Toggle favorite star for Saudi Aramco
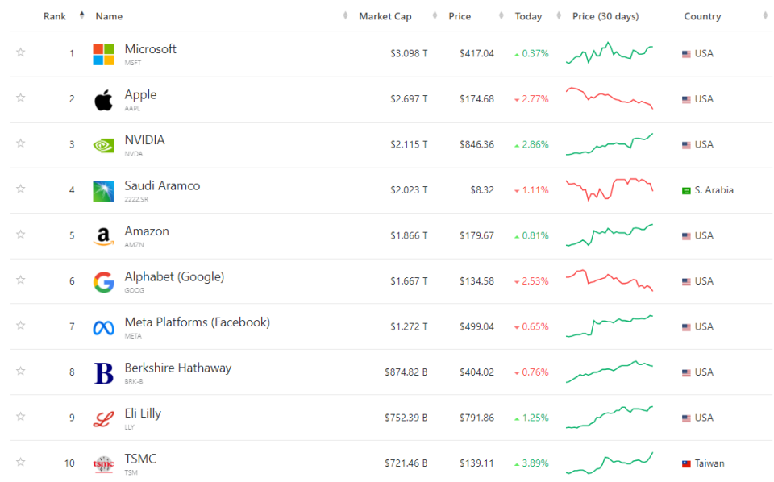 coord(21,189)
